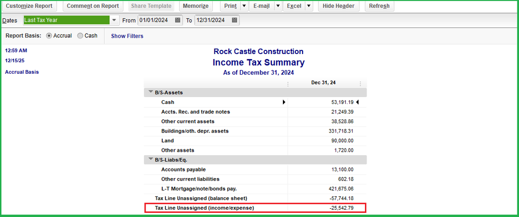Click the As of December 31, 2024 subtitle

tap(258, 73)
